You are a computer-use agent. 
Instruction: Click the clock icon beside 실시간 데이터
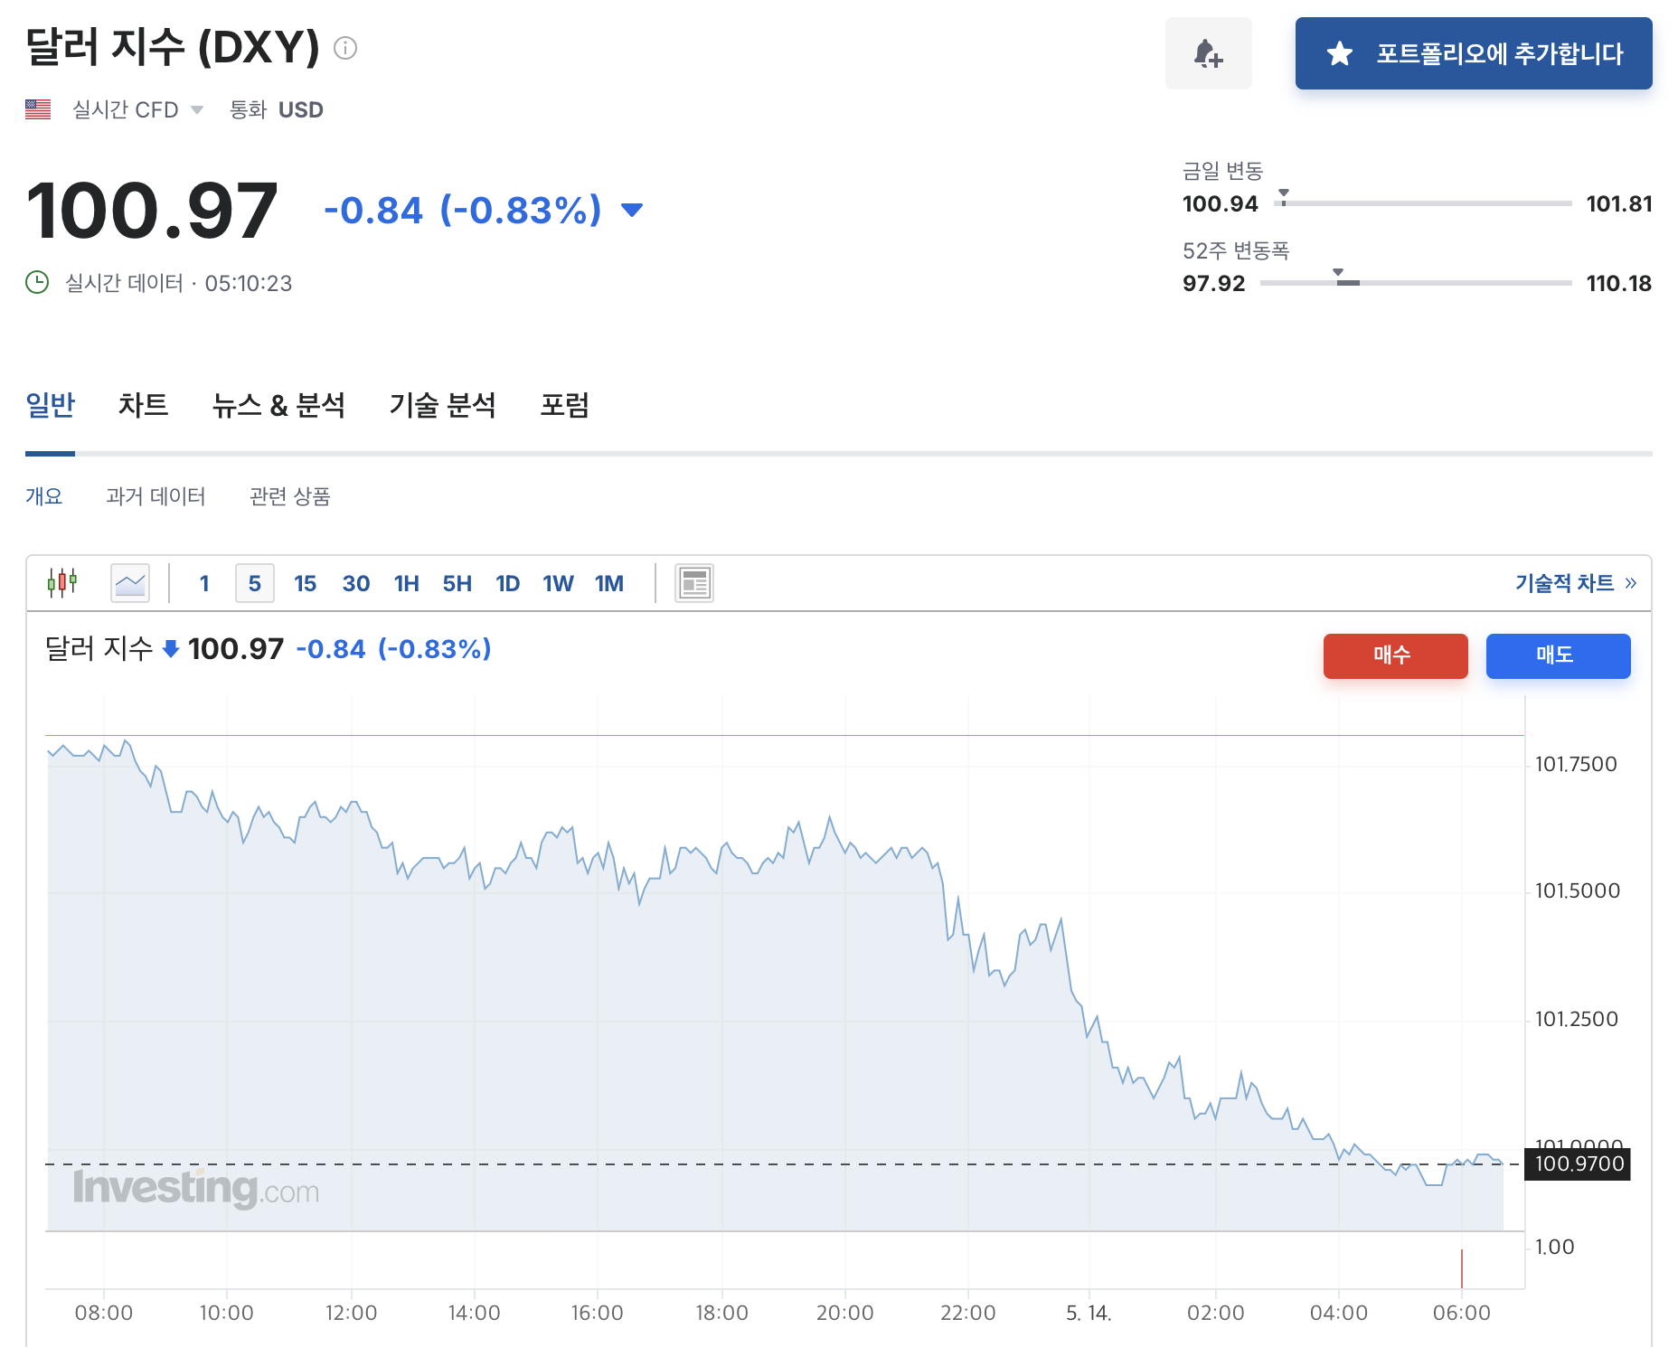pyautogui.click(x=37, y=283)
